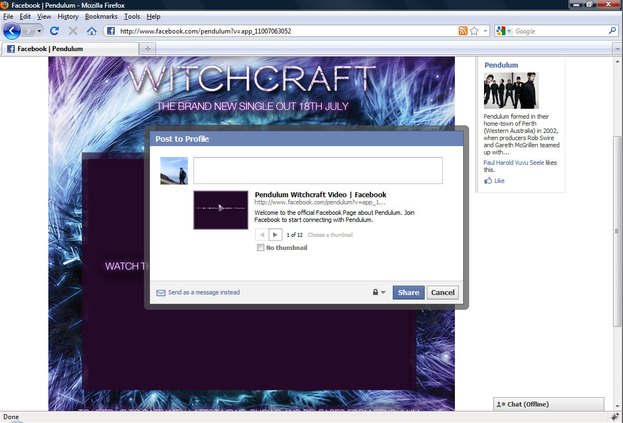Open the Help menu
This screenshot has height=423, width=623.
pyautogui.click(x=153, y=16)
